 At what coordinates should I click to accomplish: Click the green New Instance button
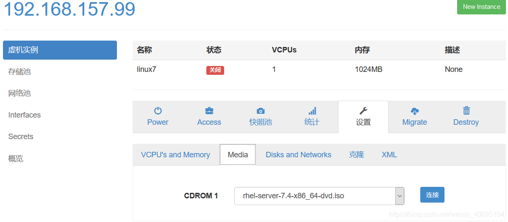tap(481, 7)
